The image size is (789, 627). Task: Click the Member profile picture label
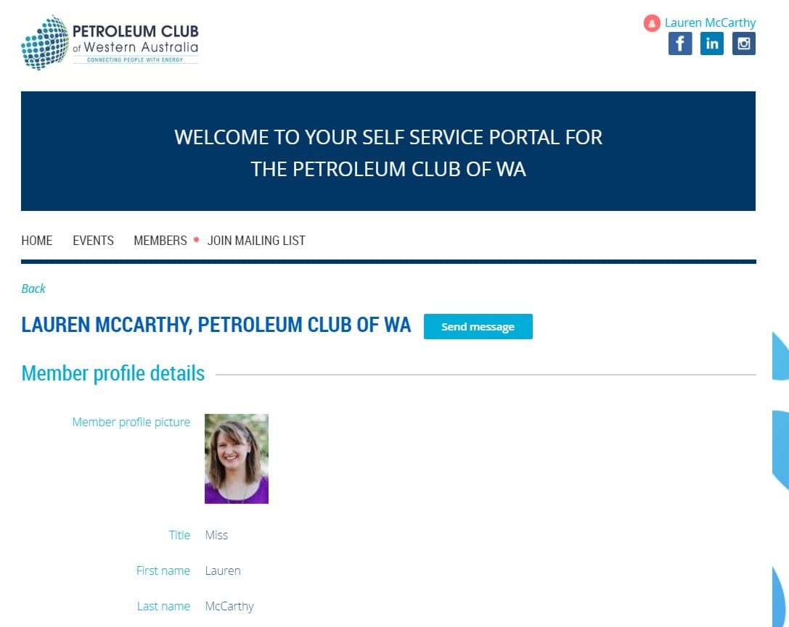(131, 422)
